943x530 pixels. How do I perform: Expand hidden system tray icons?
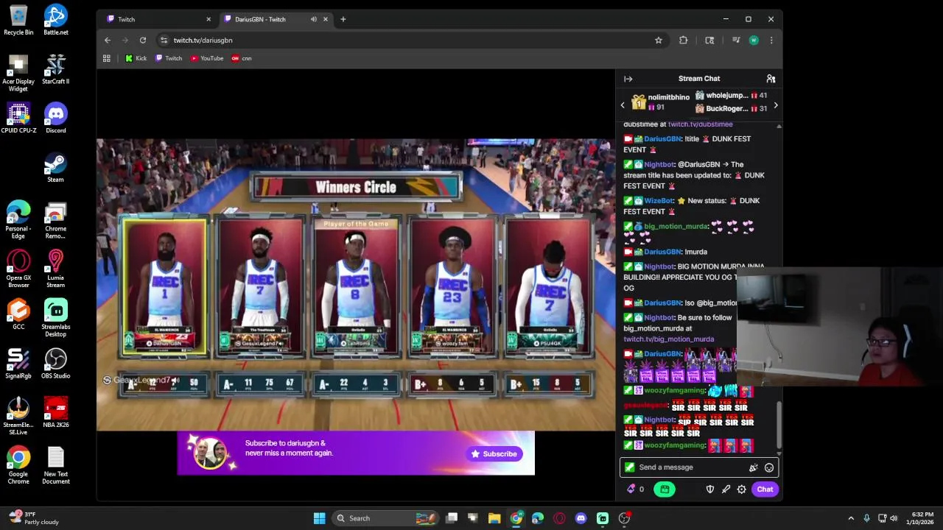[x=851, y=518]
